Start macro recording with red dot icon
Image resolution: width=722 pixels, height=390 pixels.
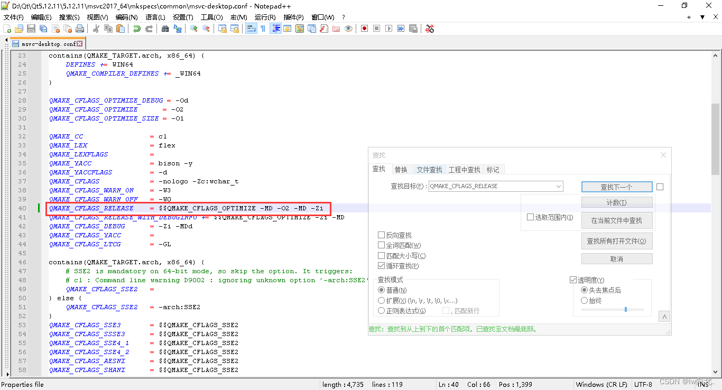click(364, 29)
